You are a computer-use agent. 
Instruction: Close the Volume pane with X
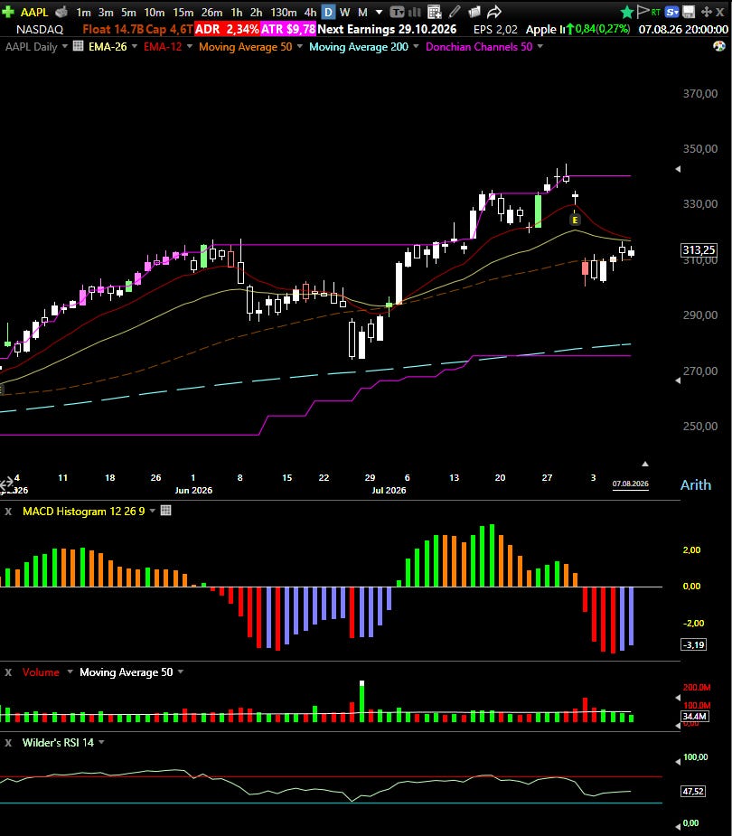(x=8, y=672)
